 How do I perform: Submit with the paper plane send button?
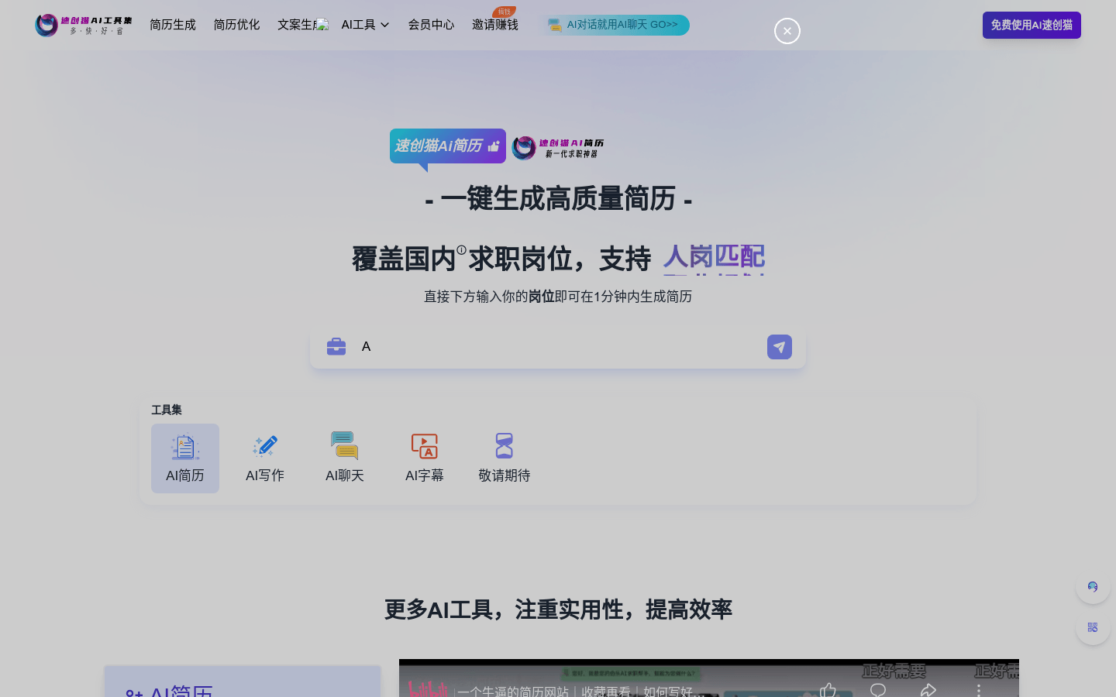[x=780, y=347]
